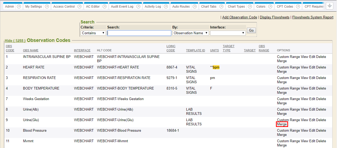Screen dimensions: 337x148
Task: Expand the Interface dropdown
Action: [228, 33]
